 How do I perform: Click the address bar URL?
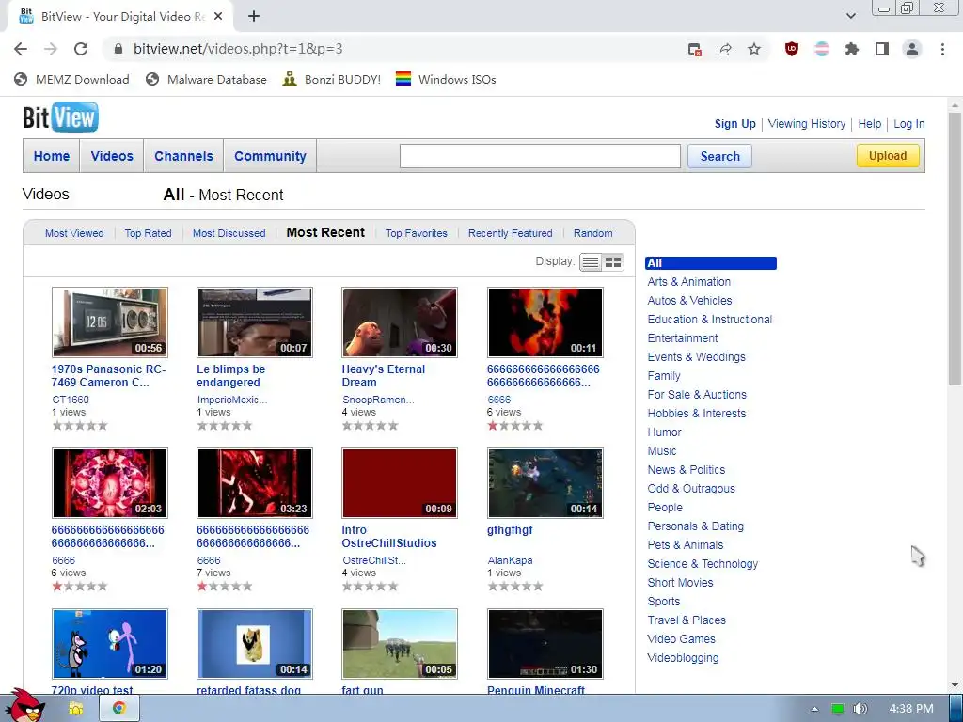238,49
